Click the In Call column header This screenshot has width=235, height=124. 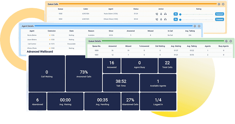coord(170,31)
